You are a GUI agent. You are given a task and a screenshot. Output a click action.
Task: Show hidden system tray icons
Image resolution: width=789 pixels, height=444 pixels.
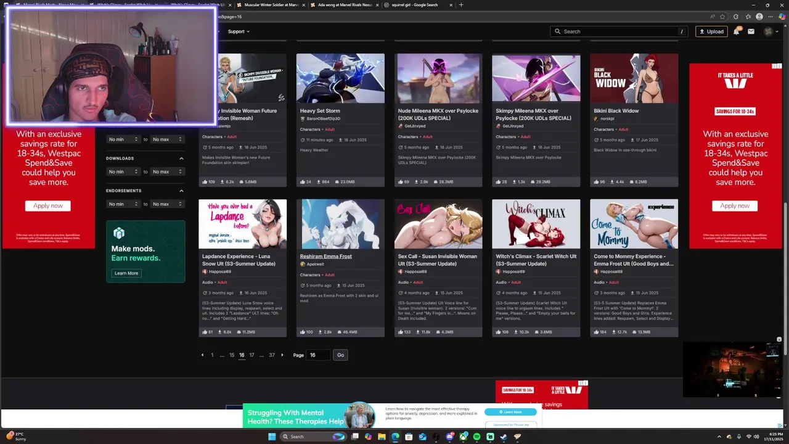click(719, 437)
